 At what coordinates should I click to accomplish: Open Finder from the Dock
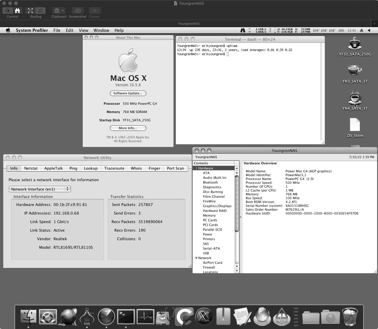pos(28,316)
